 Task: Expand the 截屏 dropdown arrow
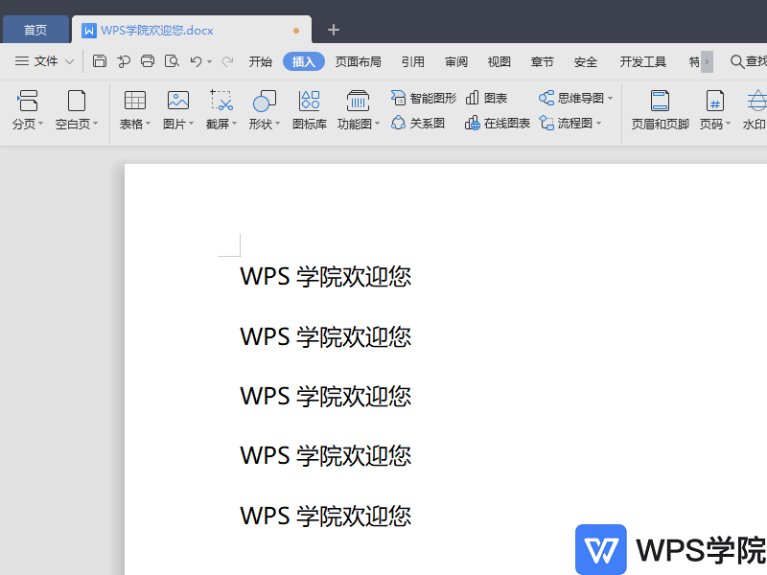234,124
